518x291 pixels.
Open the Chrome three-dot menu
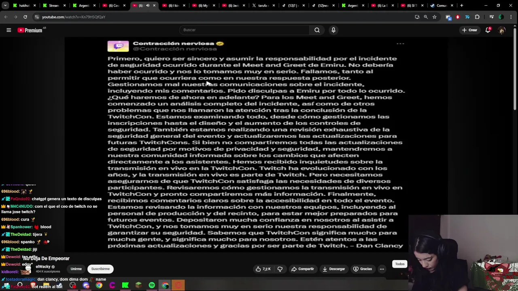click(512, 17)
